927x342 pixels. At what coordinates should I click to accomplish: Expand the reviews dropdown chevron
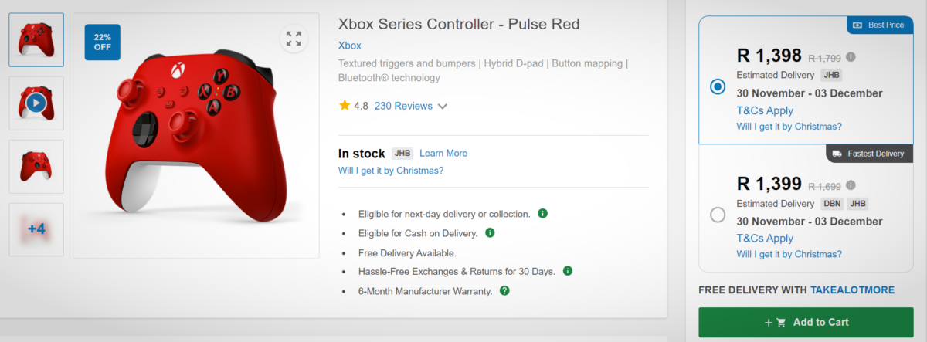coord(443,107)
